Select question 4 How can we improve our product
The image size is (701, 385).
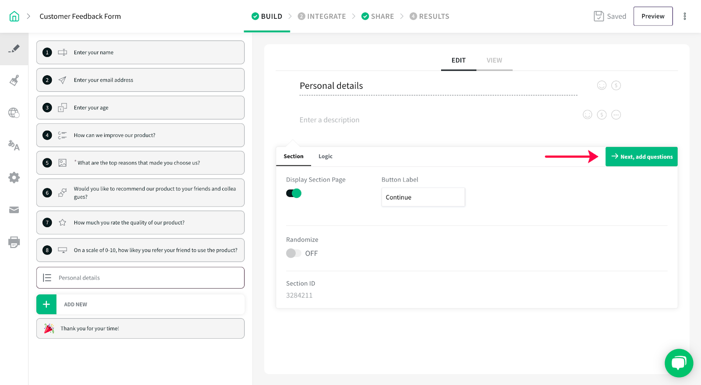(x=140, y=135)
